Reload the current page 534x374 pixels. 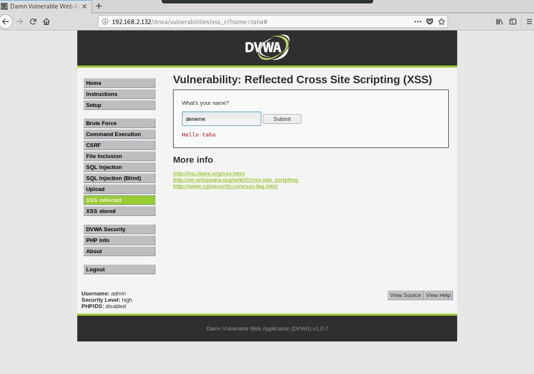[33, 22]
